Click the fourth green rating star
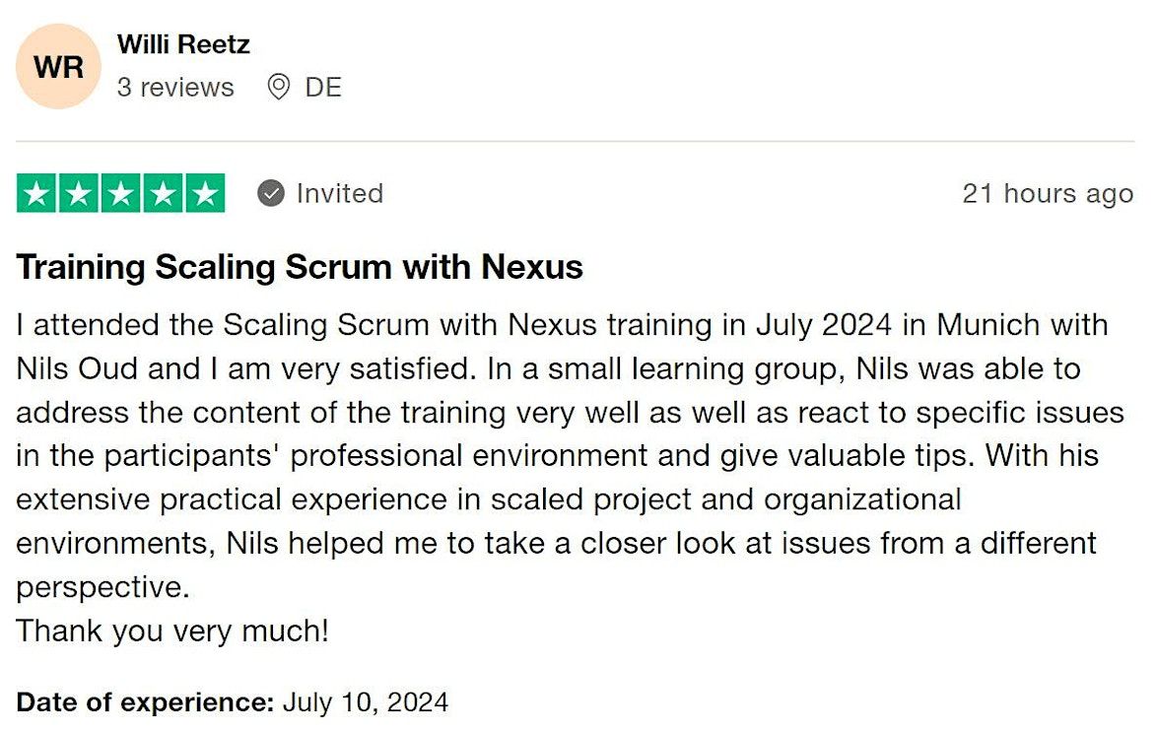This screenshot has height=729, width=1156. point(163,194)
